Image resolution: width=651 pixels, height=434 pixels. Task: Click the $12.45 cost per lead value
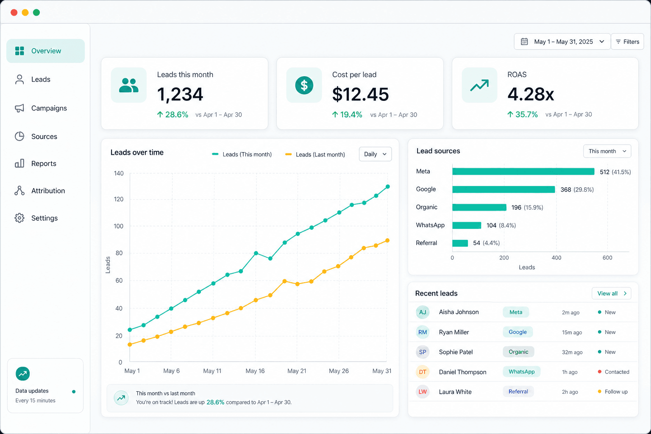360,95
